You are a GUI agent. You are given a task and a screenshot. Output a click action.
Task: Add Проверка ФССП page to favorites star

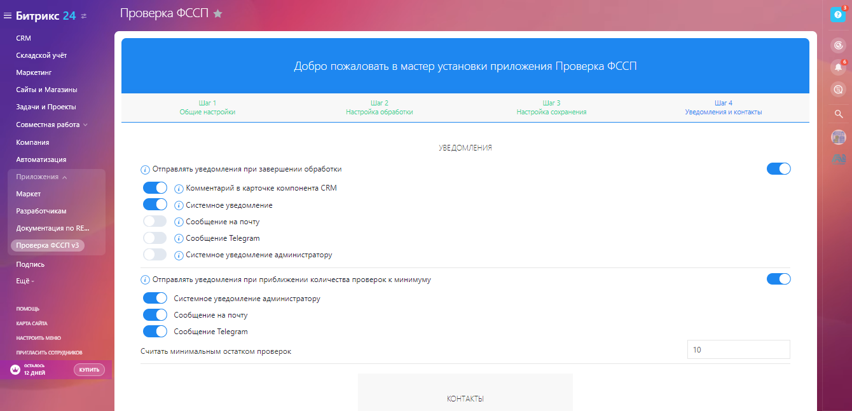(x=217, y=13)
